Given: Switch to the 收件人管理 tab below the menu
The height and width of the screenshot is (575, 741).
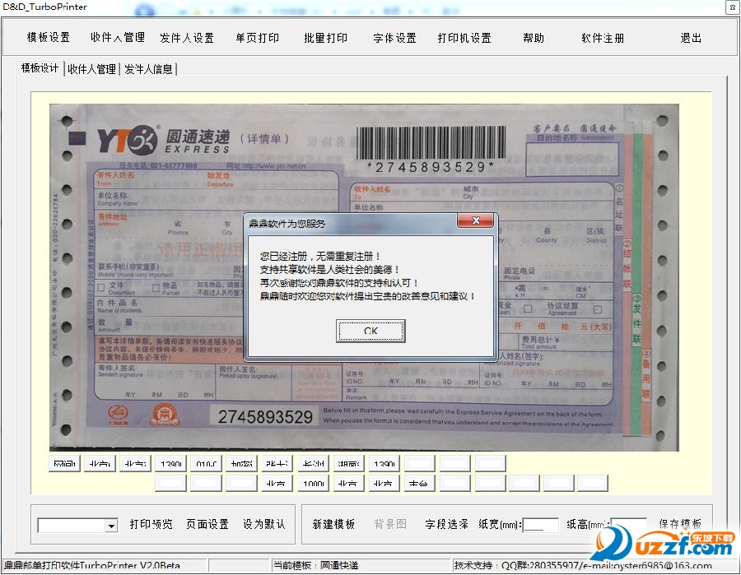Looking at the screenshot, I should tap(91, 69).
